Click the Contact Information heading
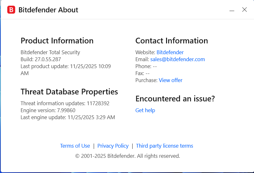254x173 pixels. [171, 41]
